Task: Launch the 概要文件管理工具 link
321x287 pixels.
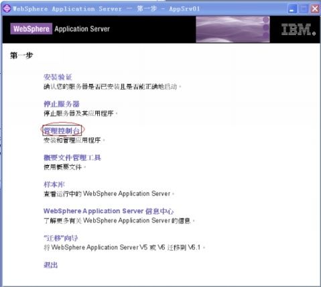Action: 72,158
